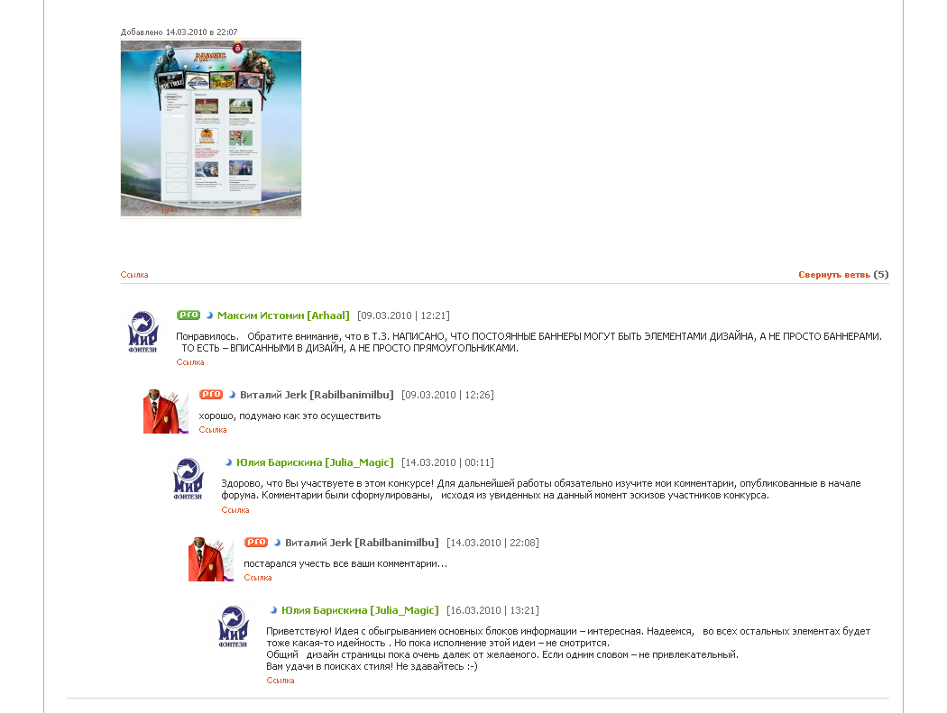The width and height of the screenshot is (947, 713).
Task: Click Ссылка under the 16.03.2010 comment
Action: click(280, 681)
